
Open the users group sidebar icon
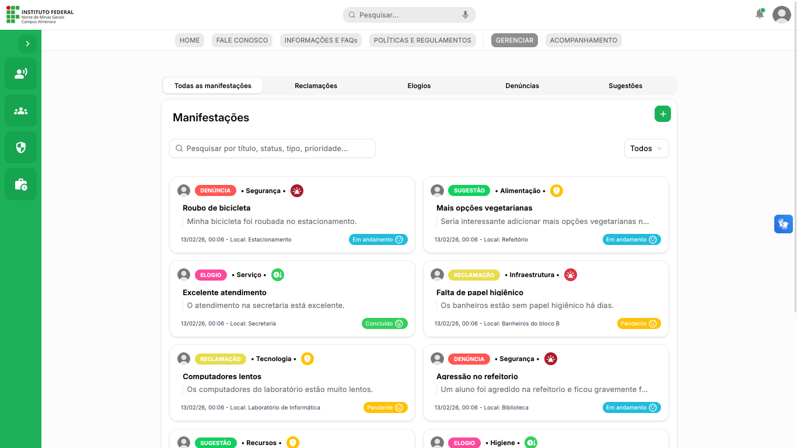coord(20,111)
